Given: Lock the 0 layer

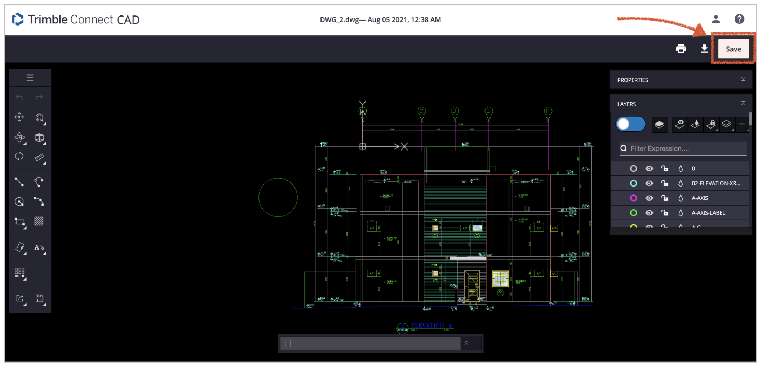Looking at the screenshot, I should (665, 168).
